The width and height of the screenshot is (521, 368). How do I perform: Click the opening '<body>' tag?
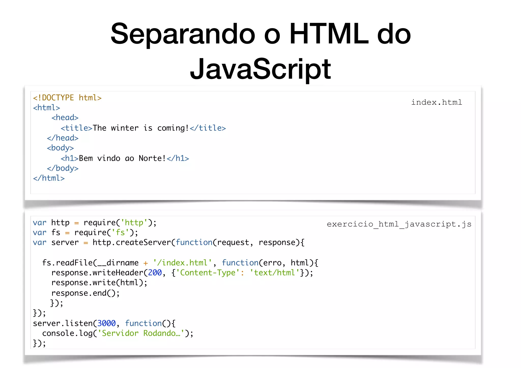[60, 148]
